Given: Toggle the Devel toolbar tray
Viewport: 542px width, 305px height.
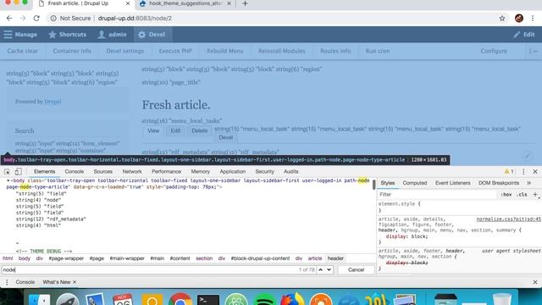Looking at the screenshot, I should pyautogui.click(x=152, y=35).
